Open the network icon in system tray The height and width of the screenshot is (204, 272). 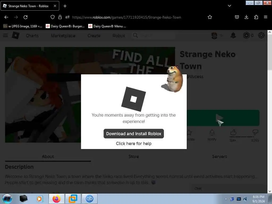[x=239, y=199]
